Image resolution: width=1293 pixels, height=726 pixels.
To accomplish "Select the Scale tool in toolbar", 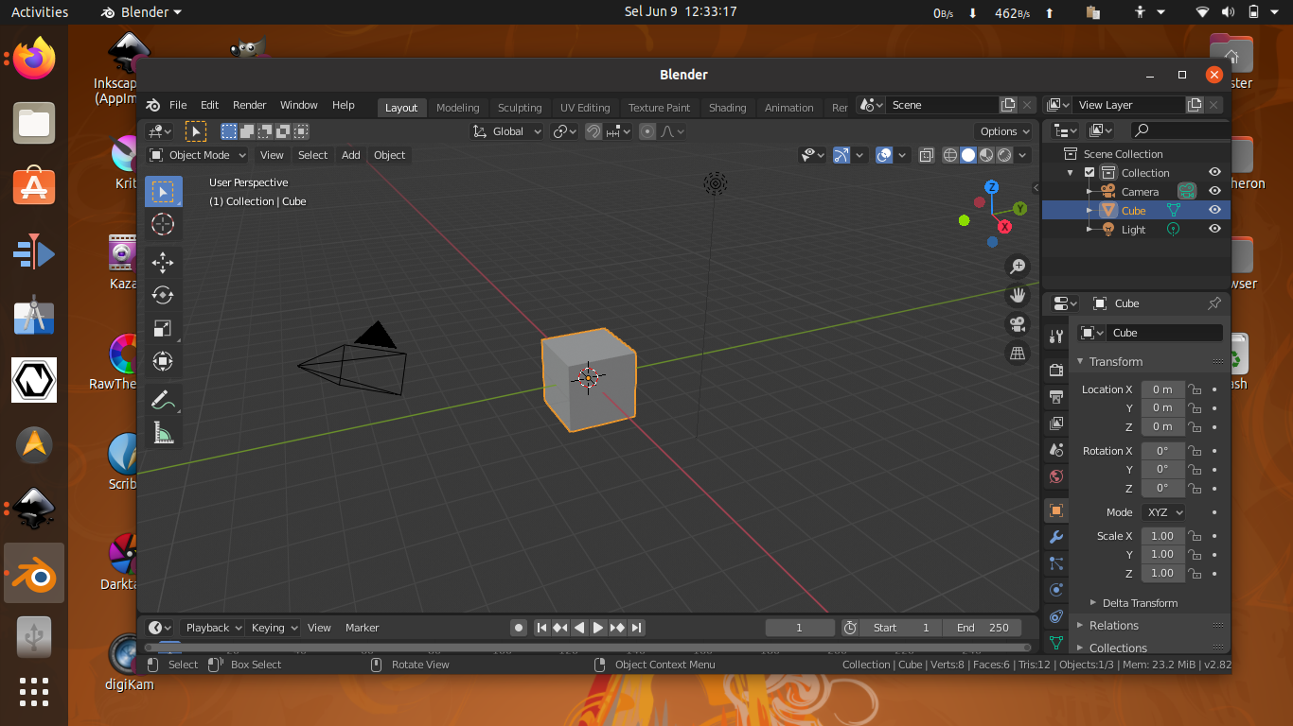I will point(163,328).
